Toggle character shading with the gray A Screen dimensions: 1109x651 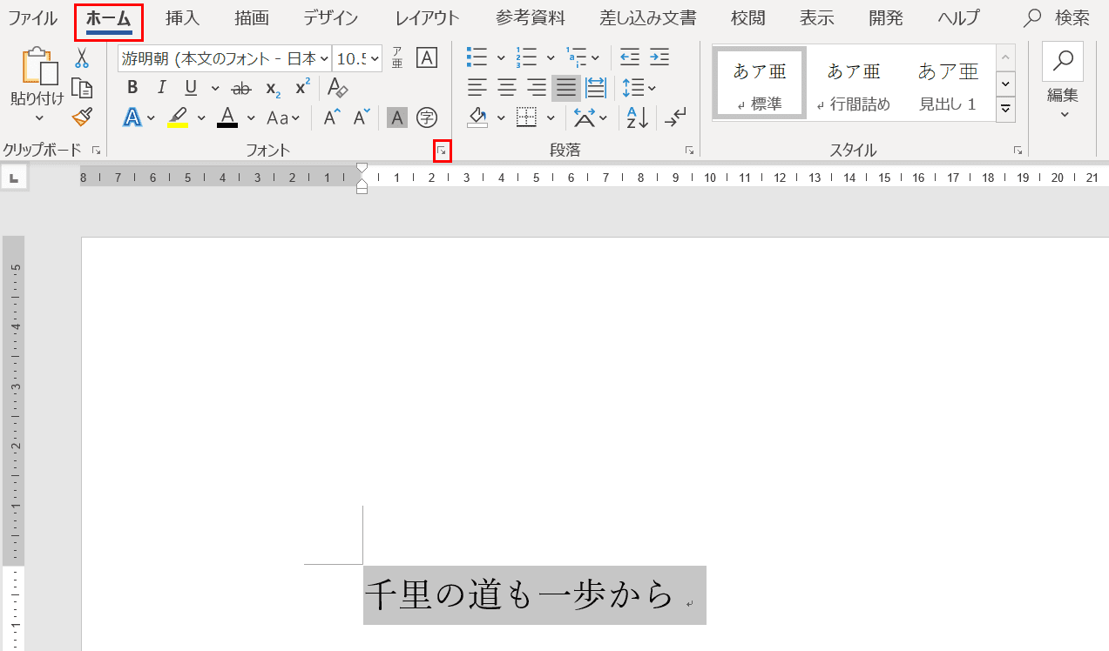[x=397, y=117]
